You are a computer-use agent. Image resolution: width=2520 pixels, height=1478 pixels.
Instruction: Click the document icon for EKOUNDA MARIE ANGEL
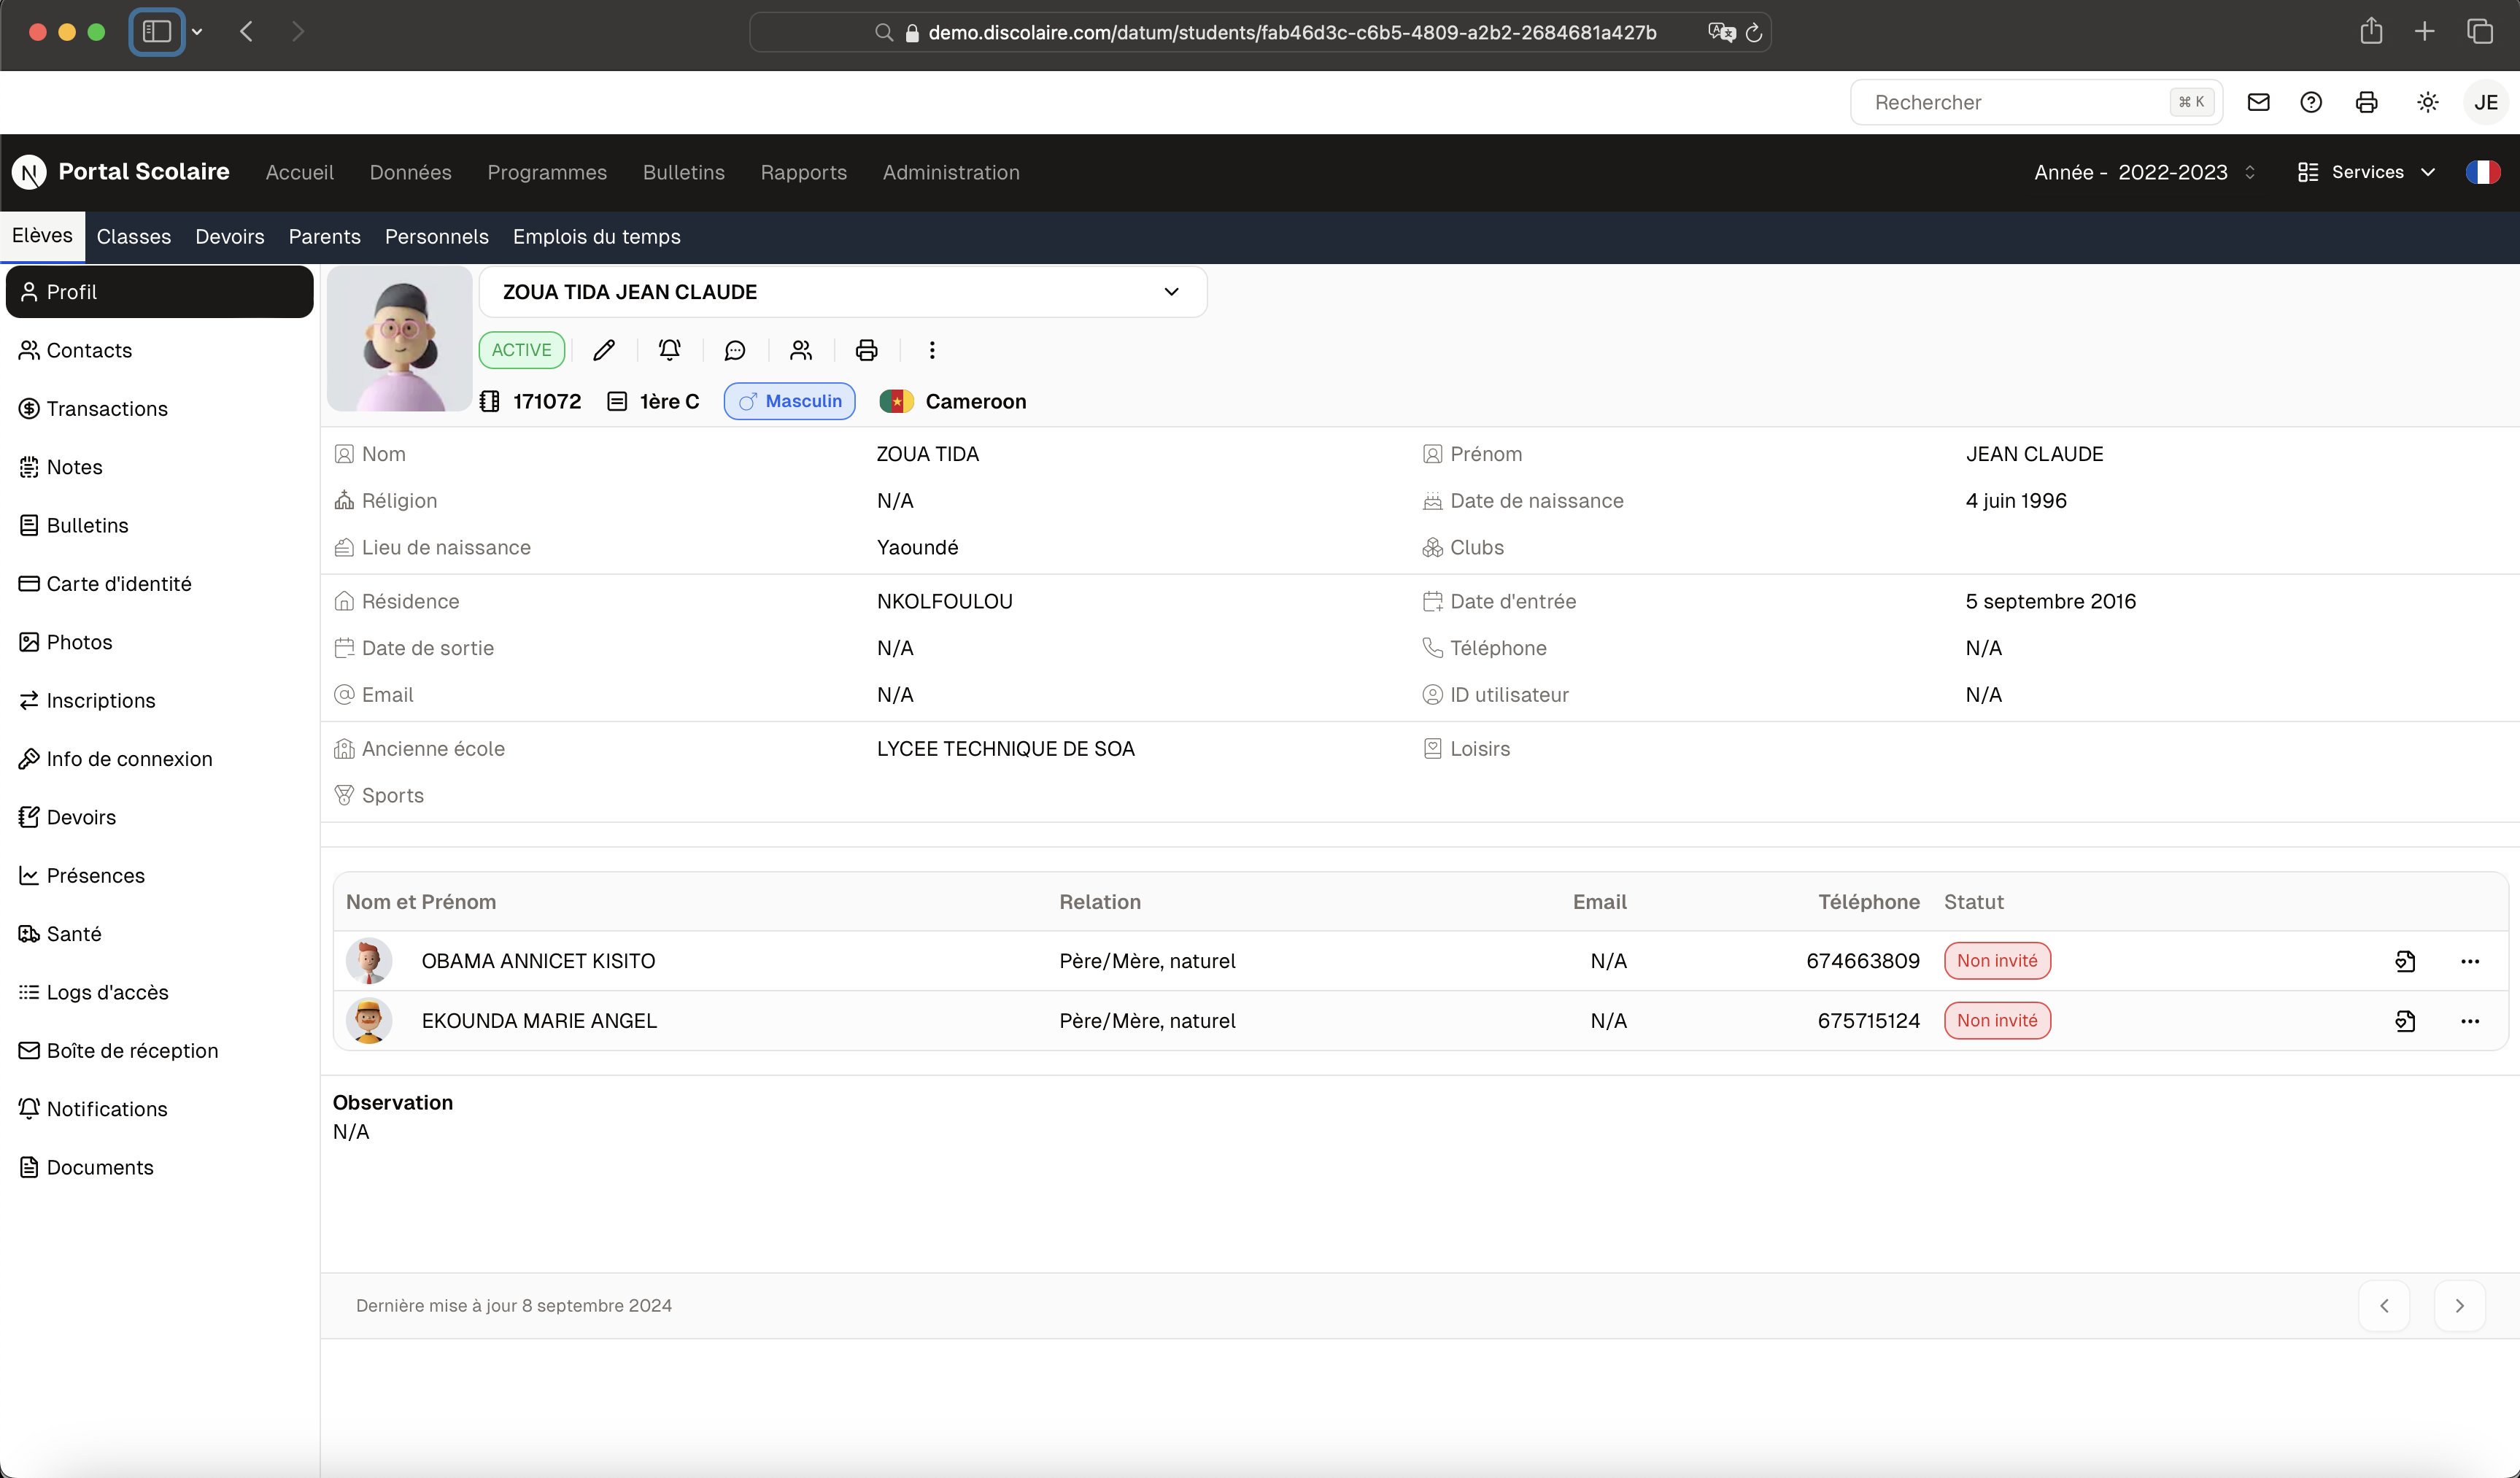coord(2405,1021)
